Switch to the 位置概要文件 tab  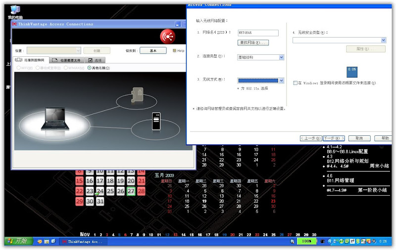[x=66, y=60]
